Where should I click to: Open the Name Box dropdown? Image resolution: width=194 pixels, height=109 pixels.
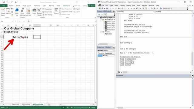point(12,21)
